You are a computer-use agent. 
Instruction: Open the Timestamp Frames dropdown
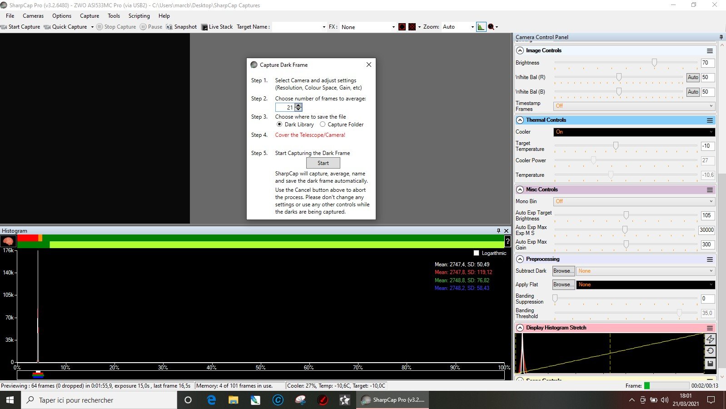[x=634, y=106]
